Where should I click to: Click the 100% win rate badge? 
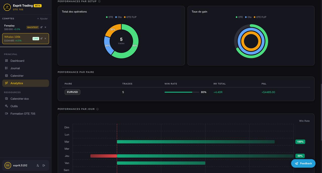(300, 142)
